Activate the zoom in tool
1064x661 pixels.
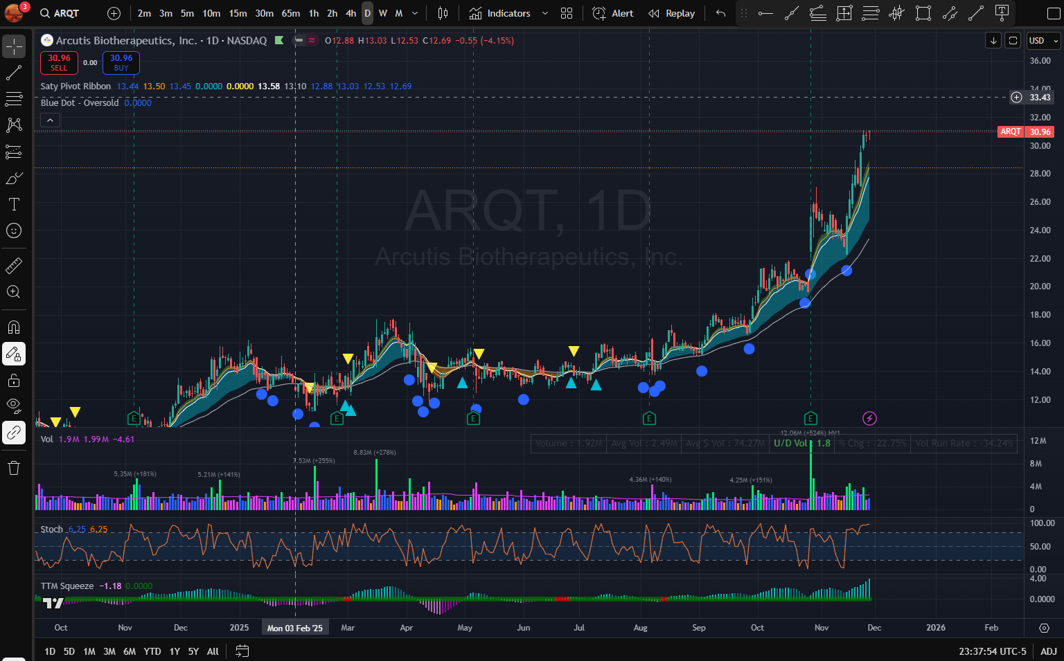tap(14, 291)
